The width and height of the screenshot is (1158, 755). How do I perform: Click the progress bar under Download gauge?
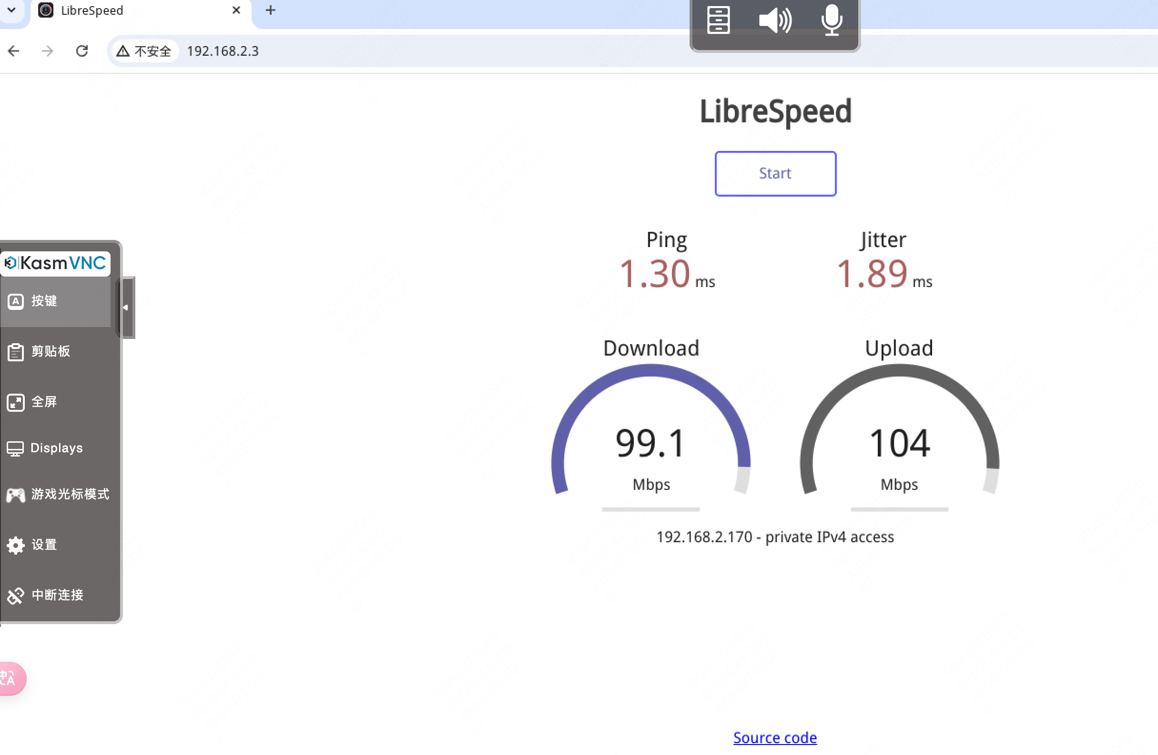click(x=651, y=509)
